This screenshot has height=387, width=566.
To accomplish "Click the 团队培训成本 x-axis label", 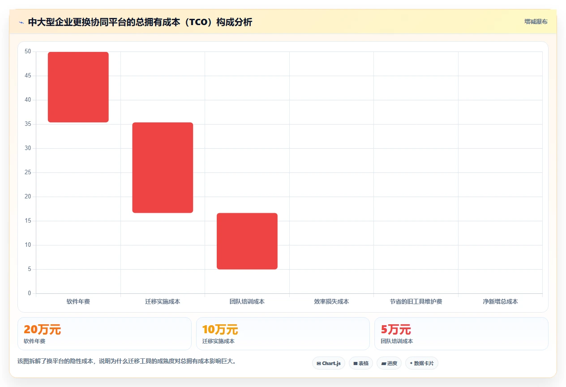I will coord(247,302).
